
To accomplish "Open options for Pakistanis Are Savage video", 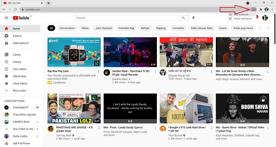I will (x=99, y=128).
